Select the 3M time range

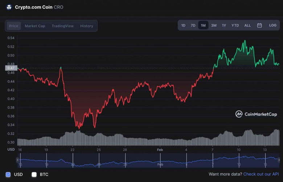[x=214, y=25]
